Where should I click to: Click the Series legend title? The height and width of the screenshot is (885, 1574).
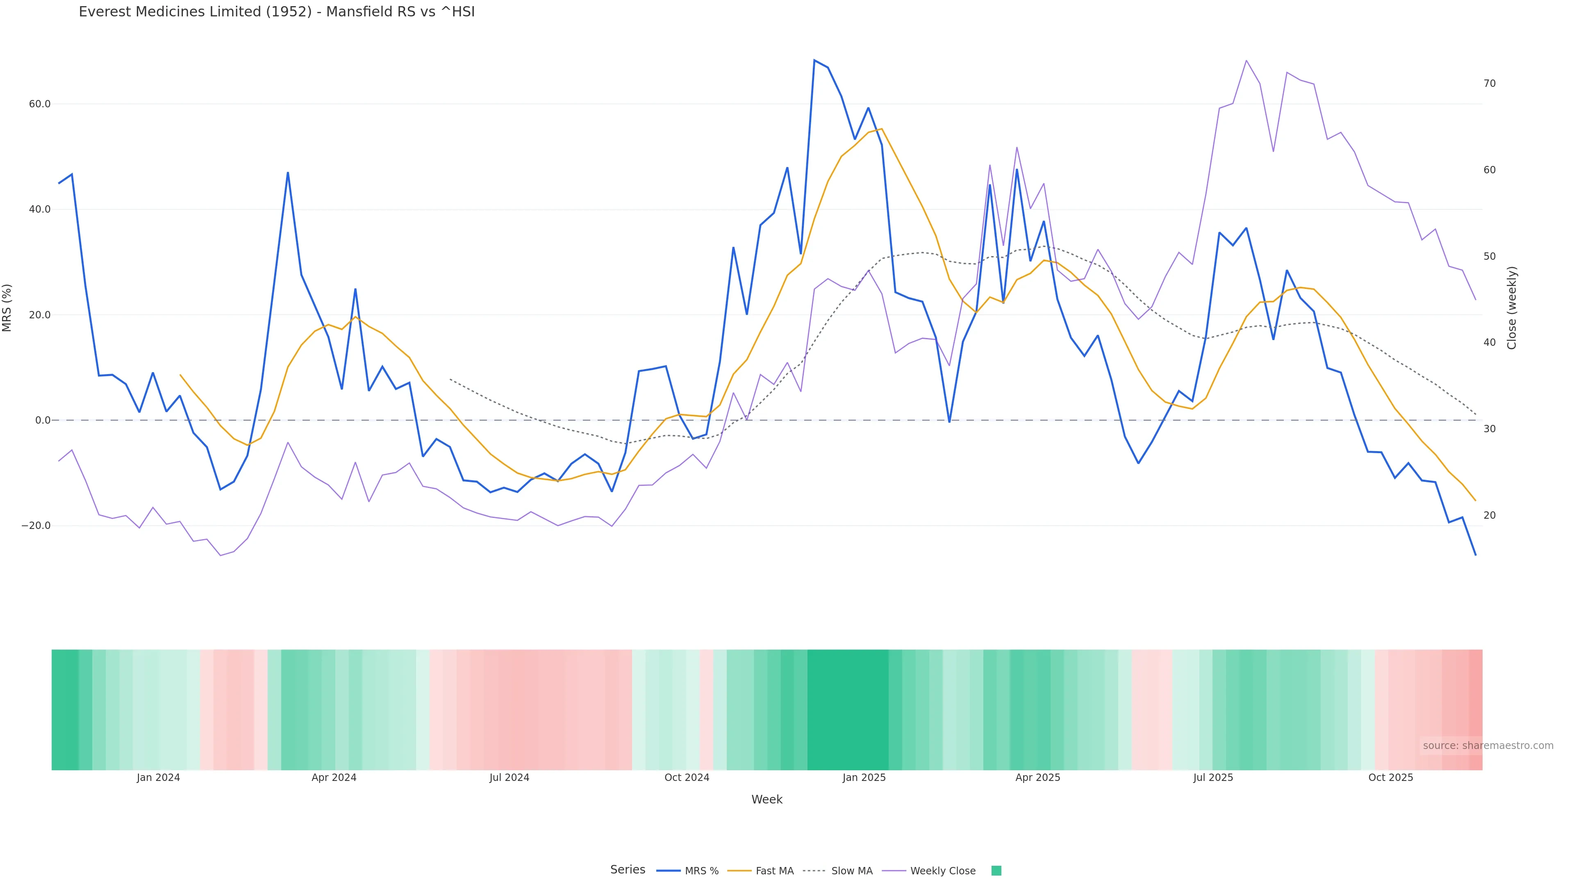tap(628, 870)
